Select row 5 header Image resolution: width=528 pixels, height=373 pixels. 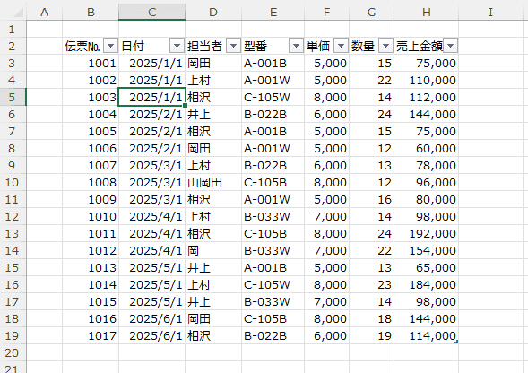[x=13, y=97]
